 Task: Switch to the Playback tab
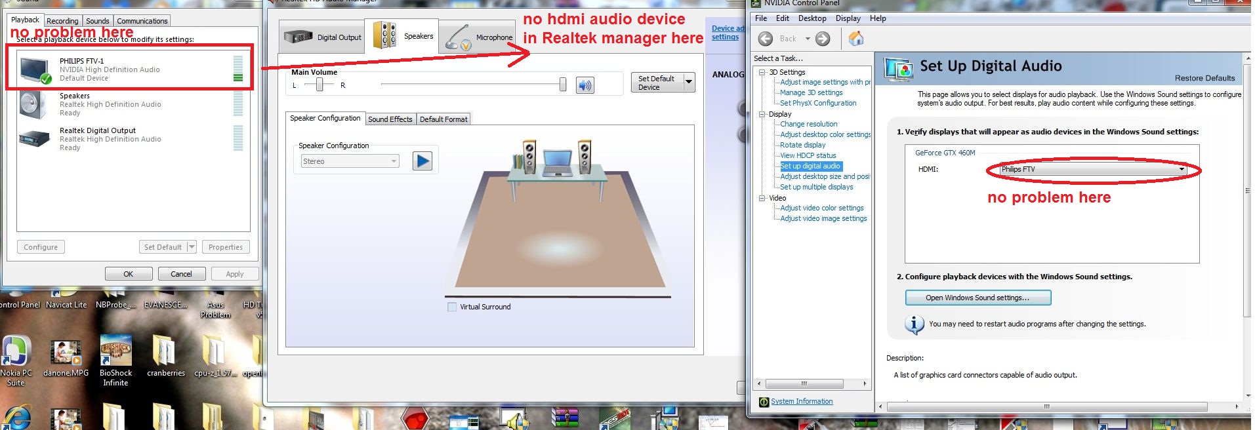coord(26,20)
